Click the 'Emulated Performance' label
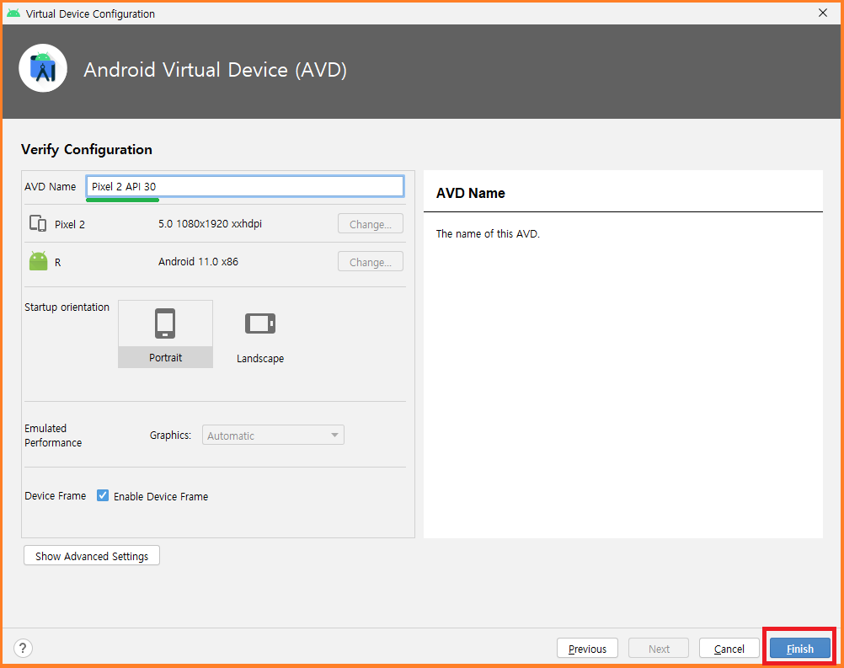The image size is (844, 668). pyautogui.click(x=53, y=436)
